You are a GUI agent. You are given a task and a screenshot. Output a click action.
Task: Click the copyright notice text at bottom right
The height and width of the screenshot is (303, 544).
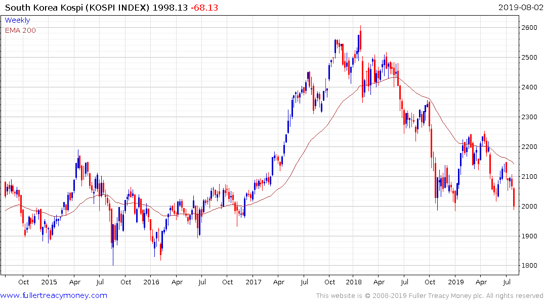point(430,296)
